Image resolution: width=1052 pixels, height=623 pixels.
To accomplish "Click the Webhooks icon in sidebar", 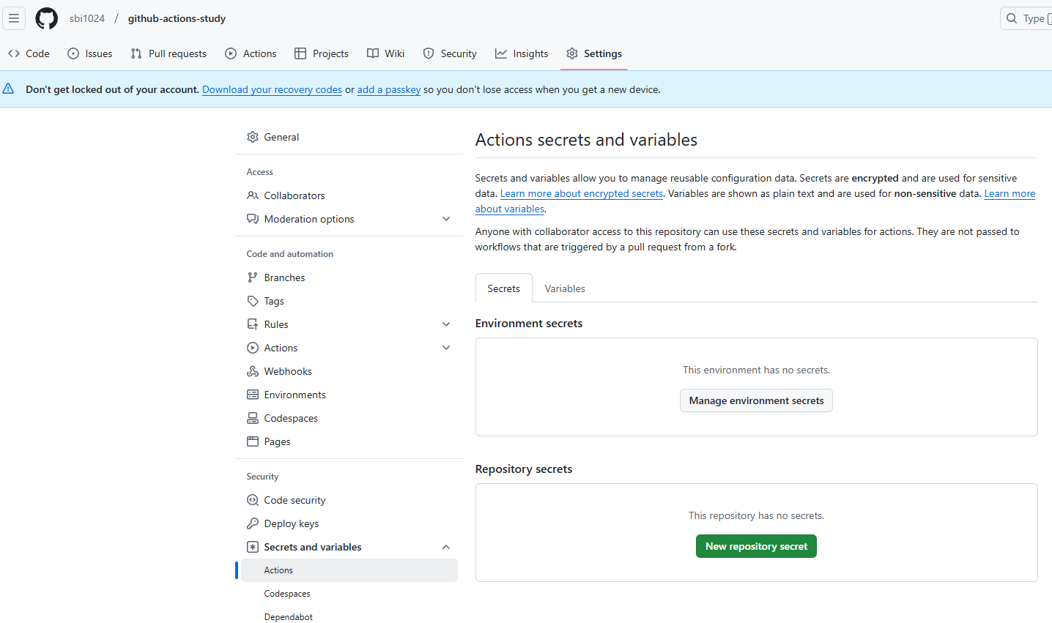I will click(253, 371).
